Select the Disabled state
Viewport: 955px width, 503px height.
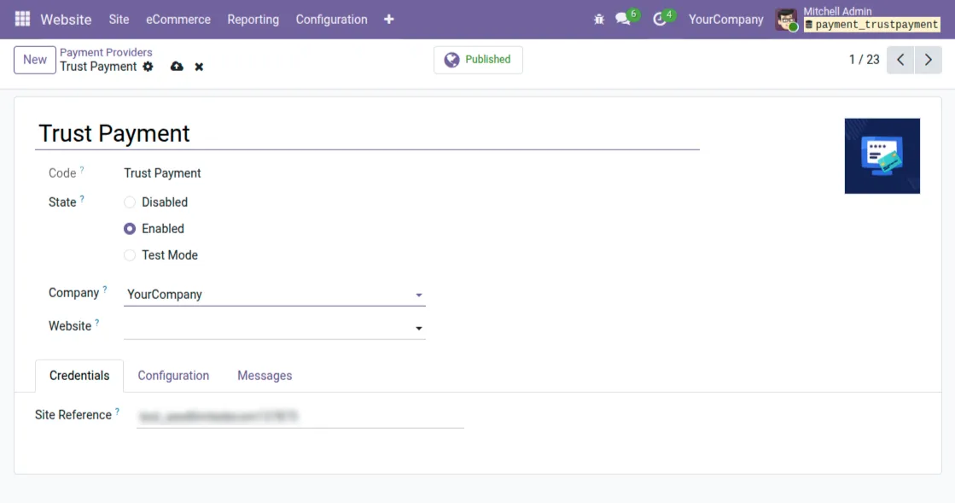(130, 202)
